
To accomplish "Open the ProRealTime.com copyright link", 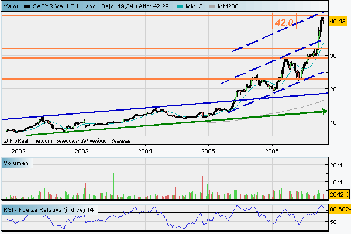I will pos(27,141).
